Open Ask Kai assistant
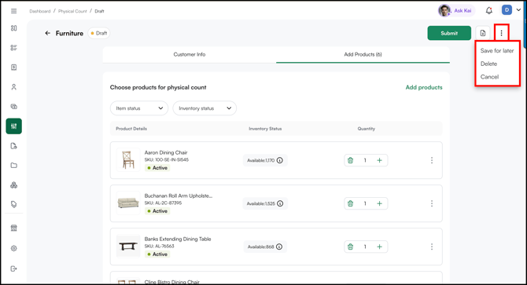Image resolution: width=527 pixels, height=285 pixels. pyautogui.click(x=456, y=11)
